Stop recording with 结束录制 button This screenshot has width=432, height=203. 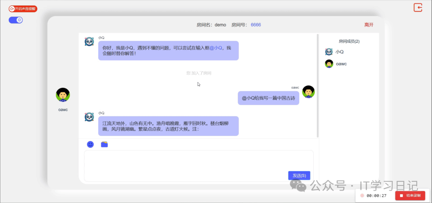[x=410, y=195]
